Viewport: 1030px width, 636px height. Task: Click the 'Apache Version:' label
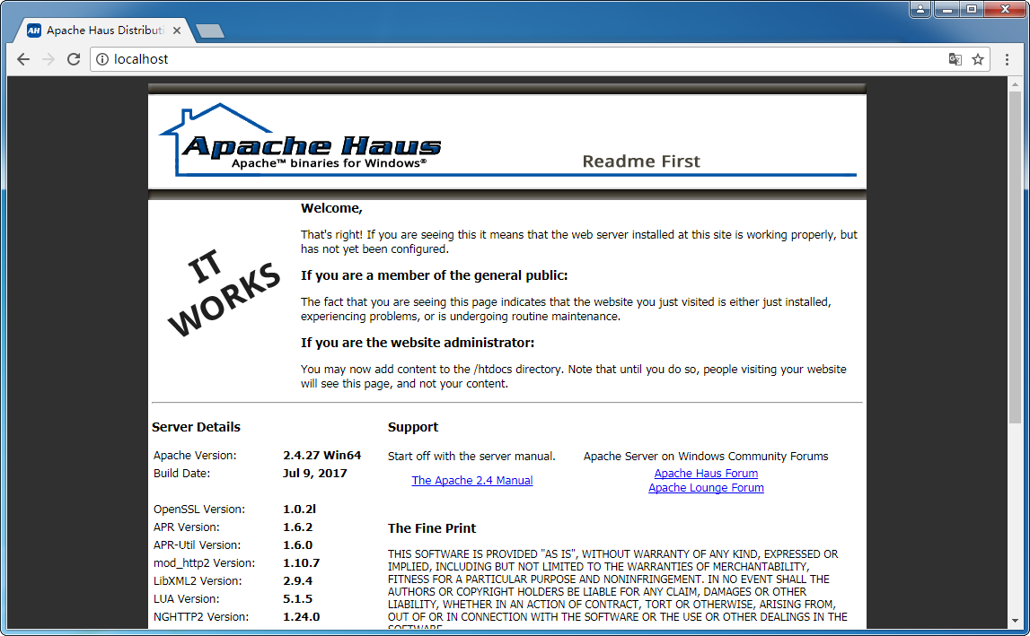195,456
